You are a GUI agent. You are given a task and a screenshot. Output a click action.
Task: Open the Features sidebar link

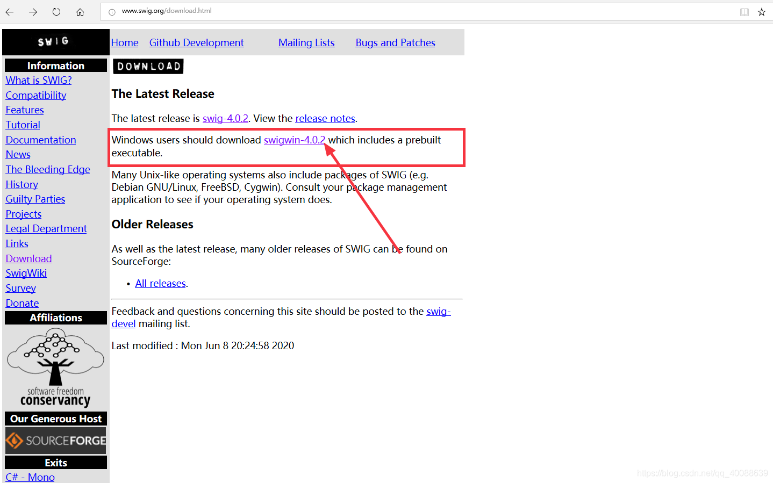(x=25, y=110)
